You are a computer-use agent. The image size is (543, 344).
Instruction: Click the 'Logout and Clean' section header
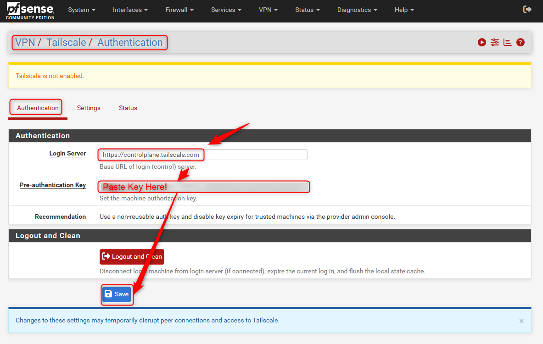(270, 236)
